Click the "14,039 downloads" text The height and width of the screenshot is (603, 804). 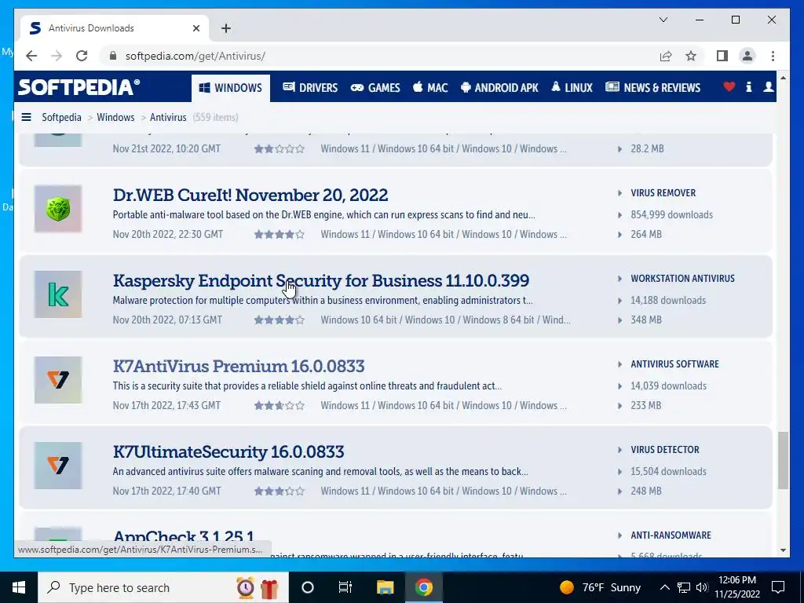(669, 386)
